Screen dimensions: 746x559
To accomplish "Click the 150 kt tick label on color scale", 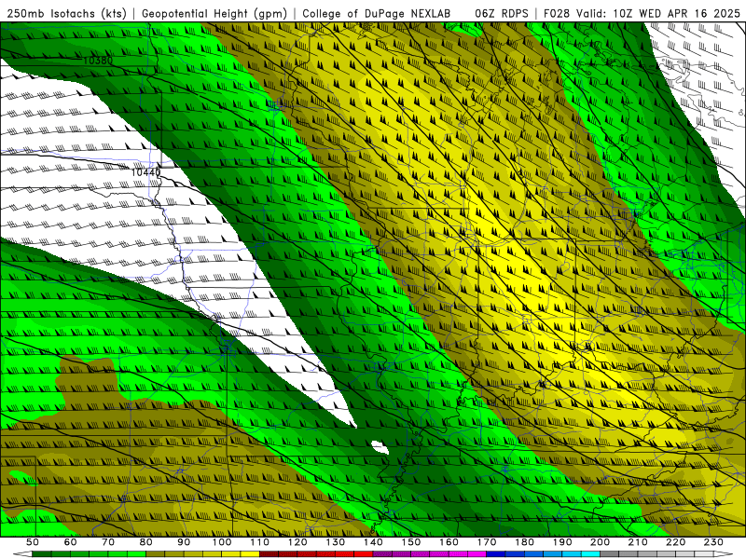I will (411, 542).
